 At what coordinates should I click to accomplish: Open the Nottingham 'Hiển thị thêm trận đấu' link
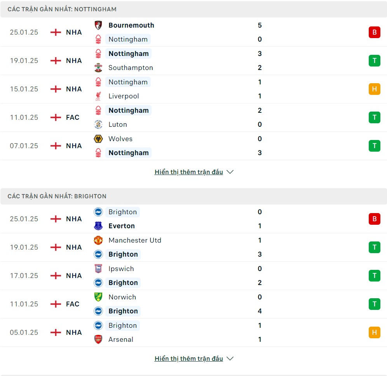click(x=189, y=172)
